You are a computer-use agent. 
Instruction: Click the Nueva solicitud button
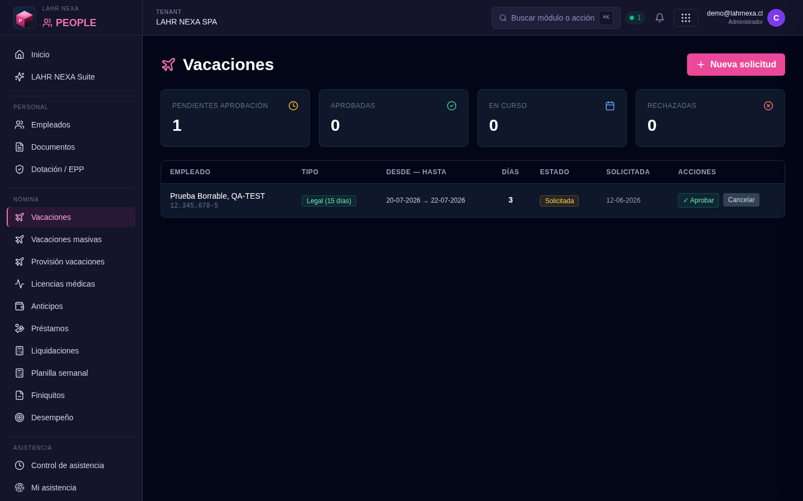tap(736, 65)
